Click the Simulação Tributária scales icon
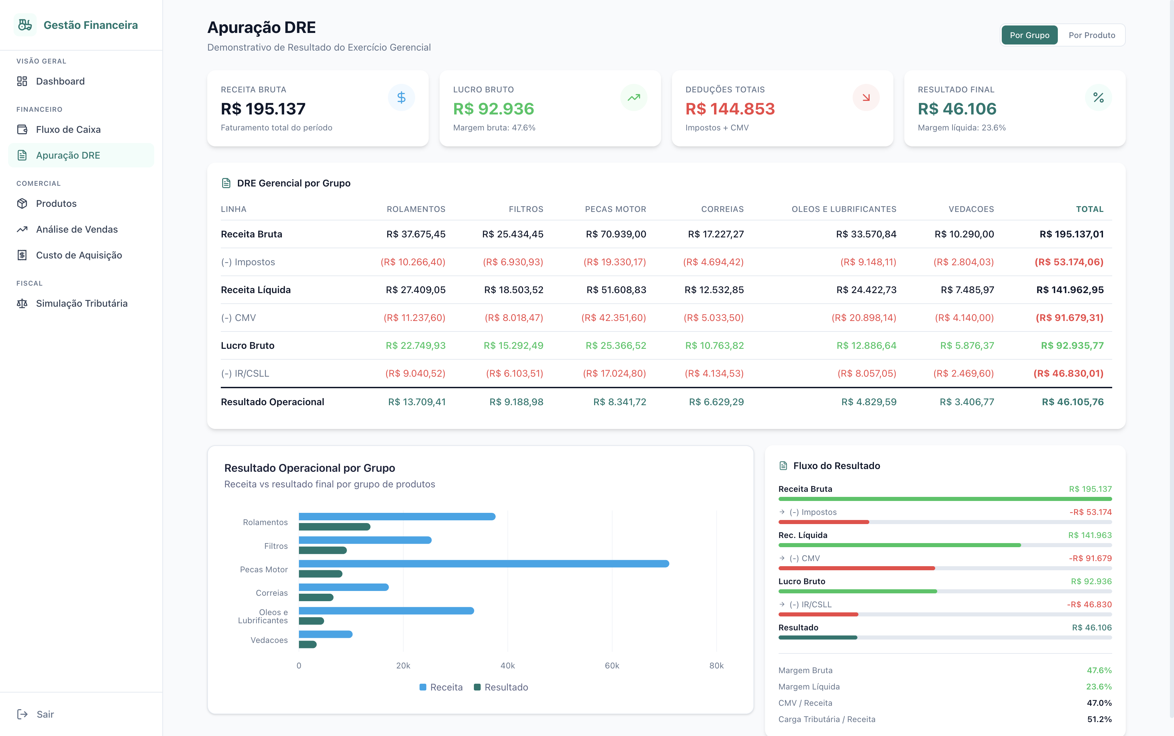The image size is (1174, 736). pos(22,303)
